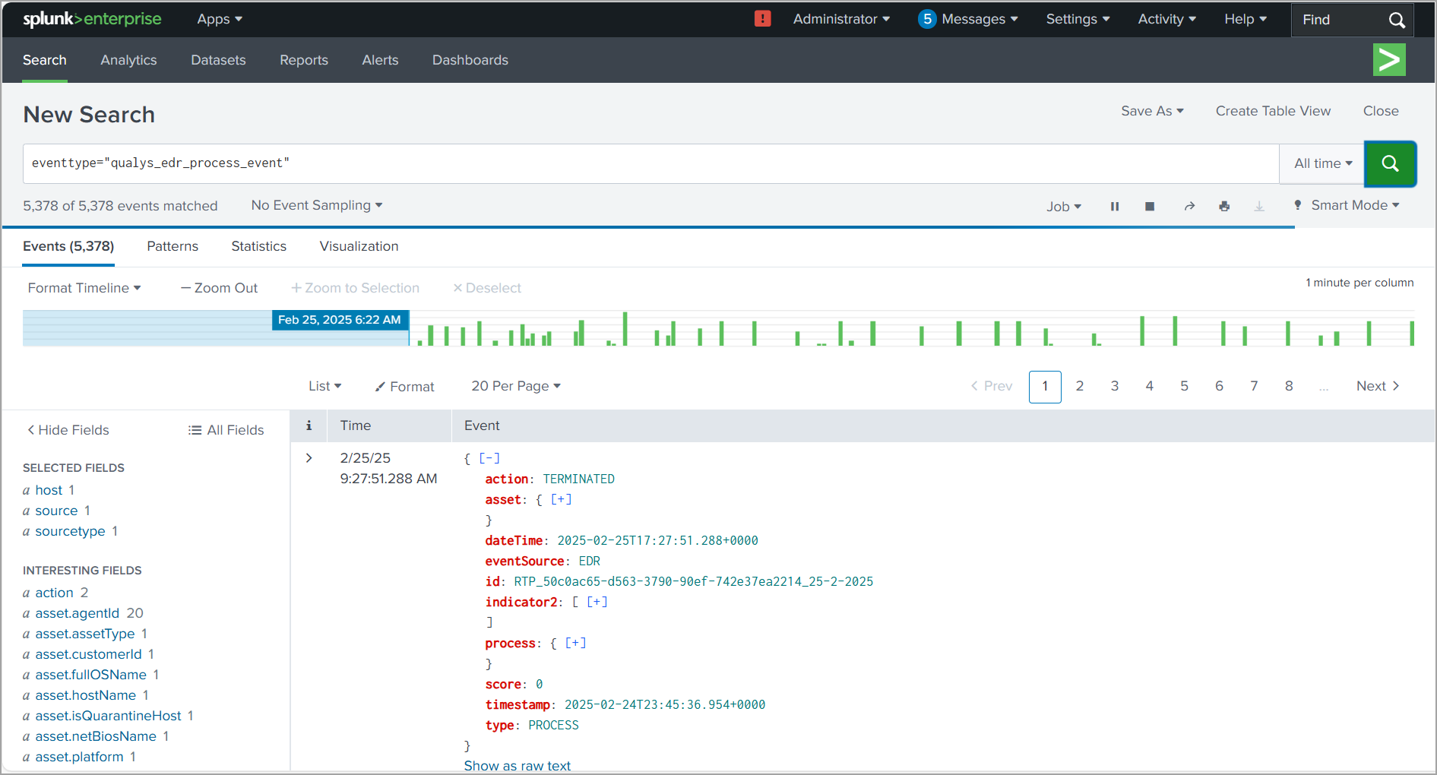This screenshot has width=1437, height=775.
Task: Expand the process object [+] toggle
Action: (575, 643)
